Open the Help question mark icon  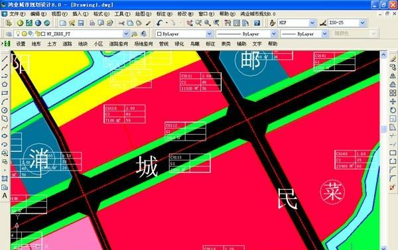(257, 23)
